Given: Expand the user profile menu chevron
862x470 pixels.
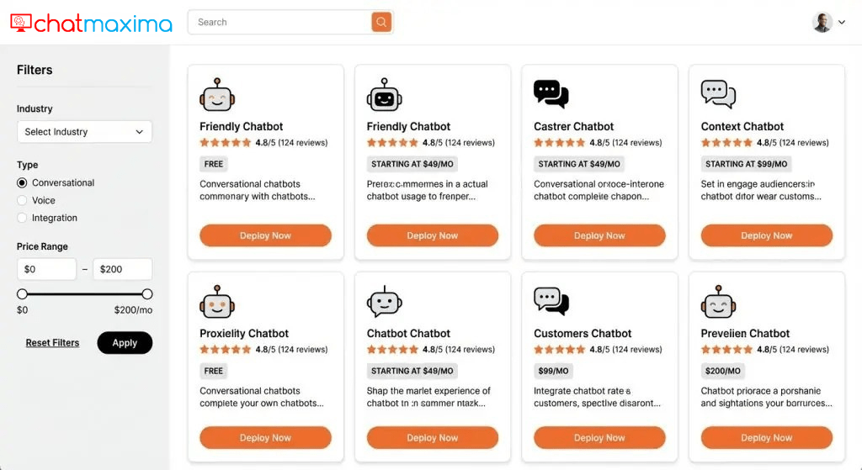Looking at the screenshot, I should (x=842, y=23).
